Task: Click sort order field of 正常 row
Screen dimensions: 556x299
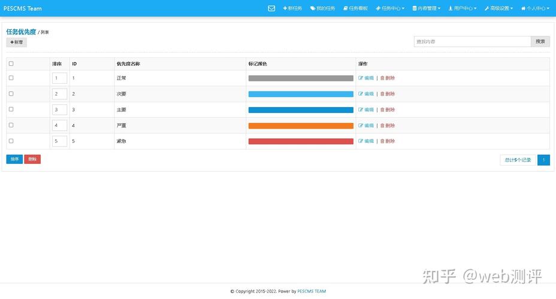Action: 59,78
